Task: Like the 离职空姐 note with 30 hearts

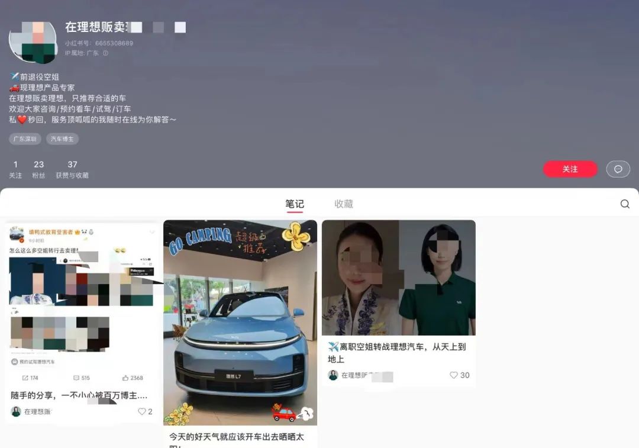Action: pos(454,375)
